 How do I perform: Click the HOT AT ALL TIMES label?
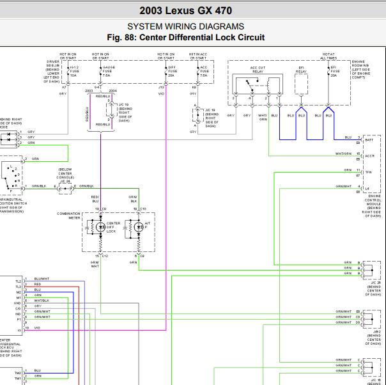pyautogui.click(x=328, y=56)
